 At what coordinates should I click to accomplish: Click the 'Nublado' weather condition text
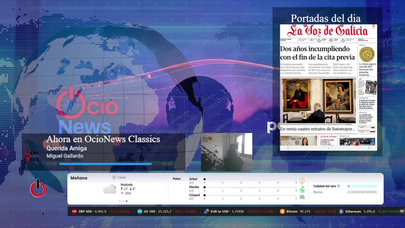(127, 185)
